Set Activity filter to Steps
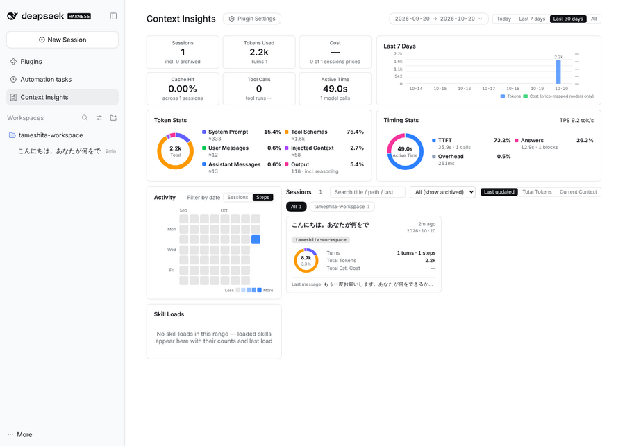This screenshot has height=446, width=625. [262, 197]
